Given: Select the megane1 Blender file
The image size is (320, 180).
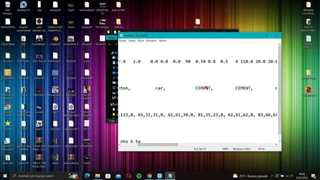Looking at the screenshot, I should tap(55, 40).
